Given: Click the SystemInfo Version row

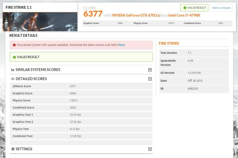Looking at the screenshot, I should [x=194, y=63].
